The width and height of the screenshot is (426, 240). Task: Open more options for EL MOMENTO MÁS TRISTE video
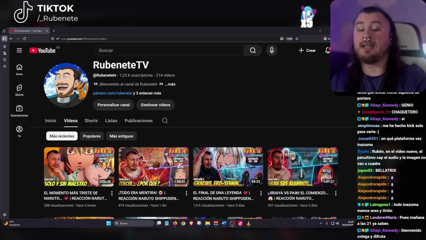pyautogui.click(x=112, y=193)
